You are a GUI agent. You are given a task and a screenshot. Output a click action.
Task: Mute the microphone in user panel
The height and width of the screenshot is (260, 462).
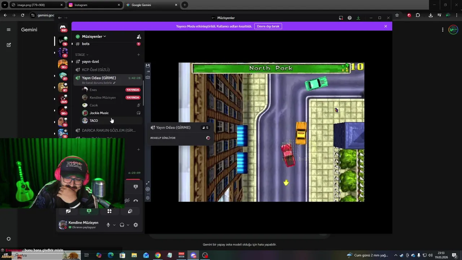[108, 225]
